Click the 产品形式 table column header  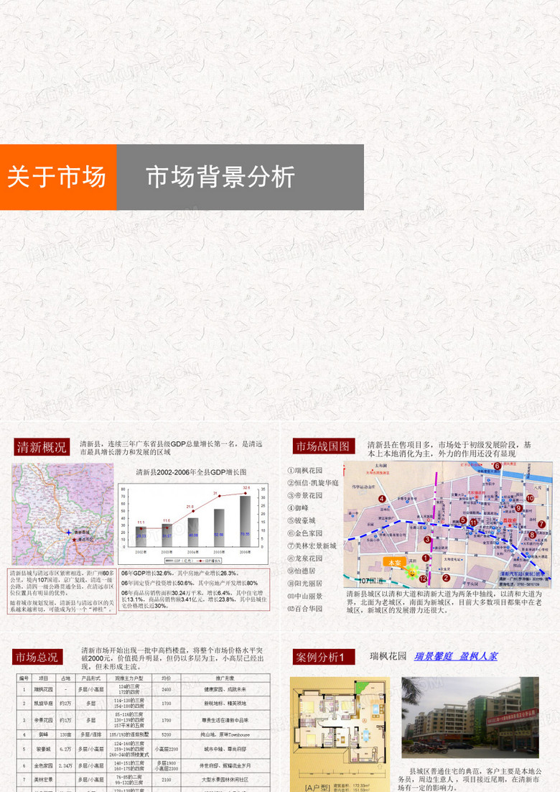90,678
